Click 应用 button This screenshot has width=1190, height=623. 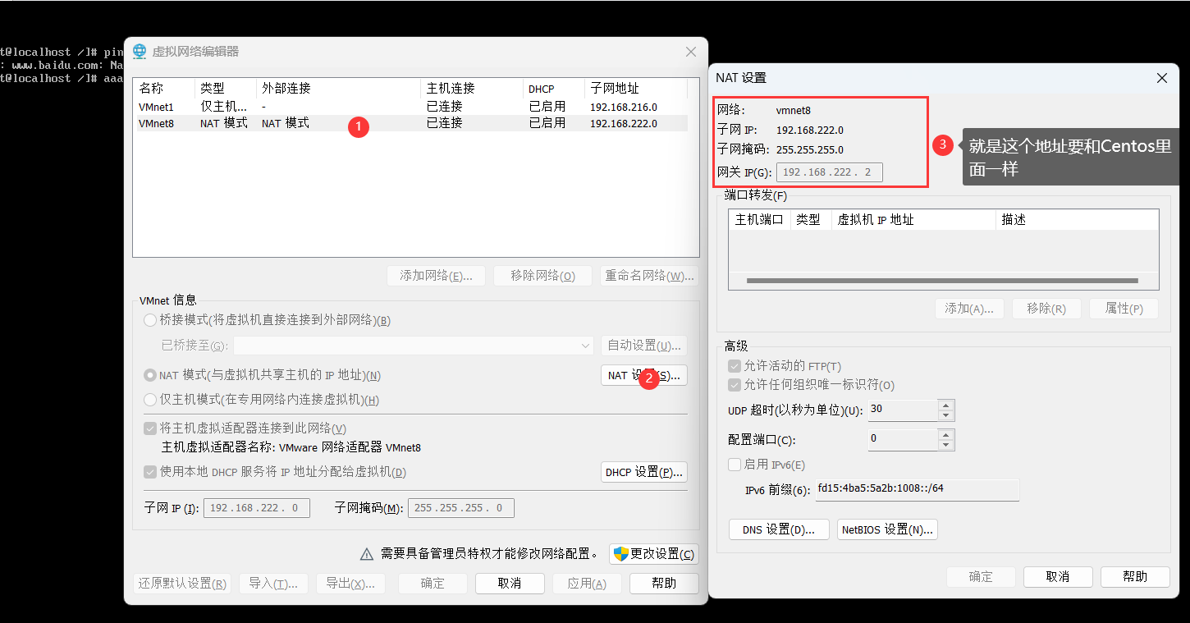[587, 584]
